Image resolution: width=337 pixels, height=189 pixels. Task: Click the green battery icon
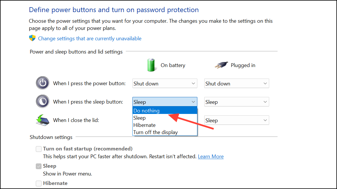coord(151,65)
